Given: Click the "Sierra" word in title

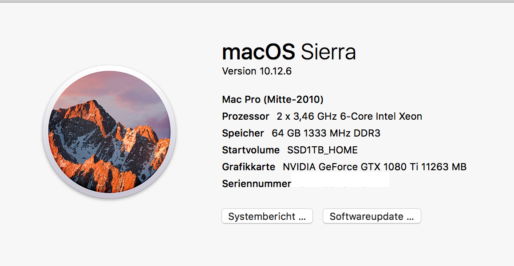Looking at the screenshot, I should tap(328, 52).
